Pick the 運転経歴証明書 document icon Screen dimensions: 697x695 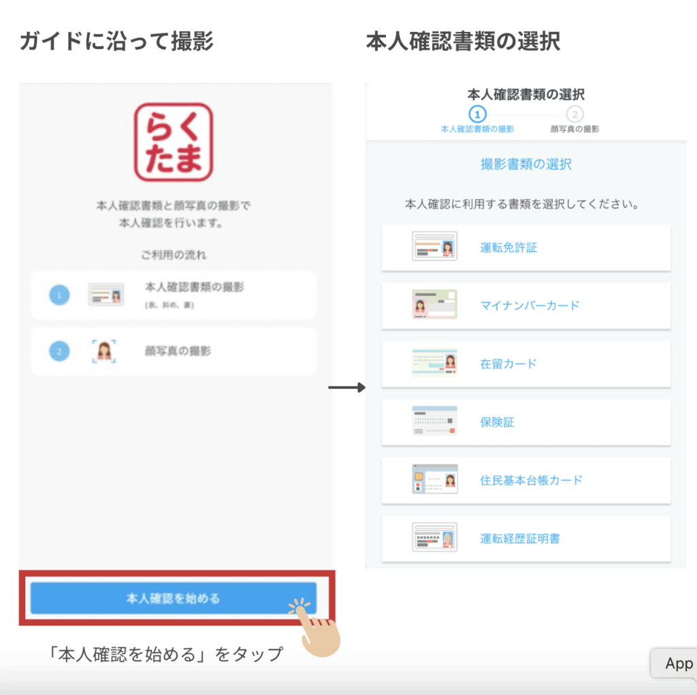434,538
